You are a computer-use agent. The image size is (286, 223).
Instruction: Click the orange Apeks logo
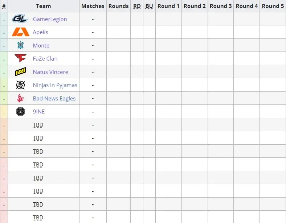(x=21, y=32)
